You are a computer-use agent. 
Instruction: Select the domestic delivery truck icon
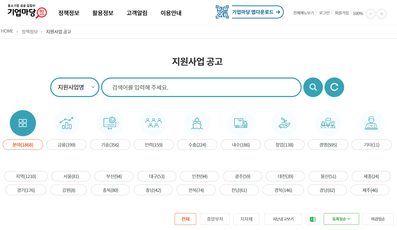(x=241, y=123)
